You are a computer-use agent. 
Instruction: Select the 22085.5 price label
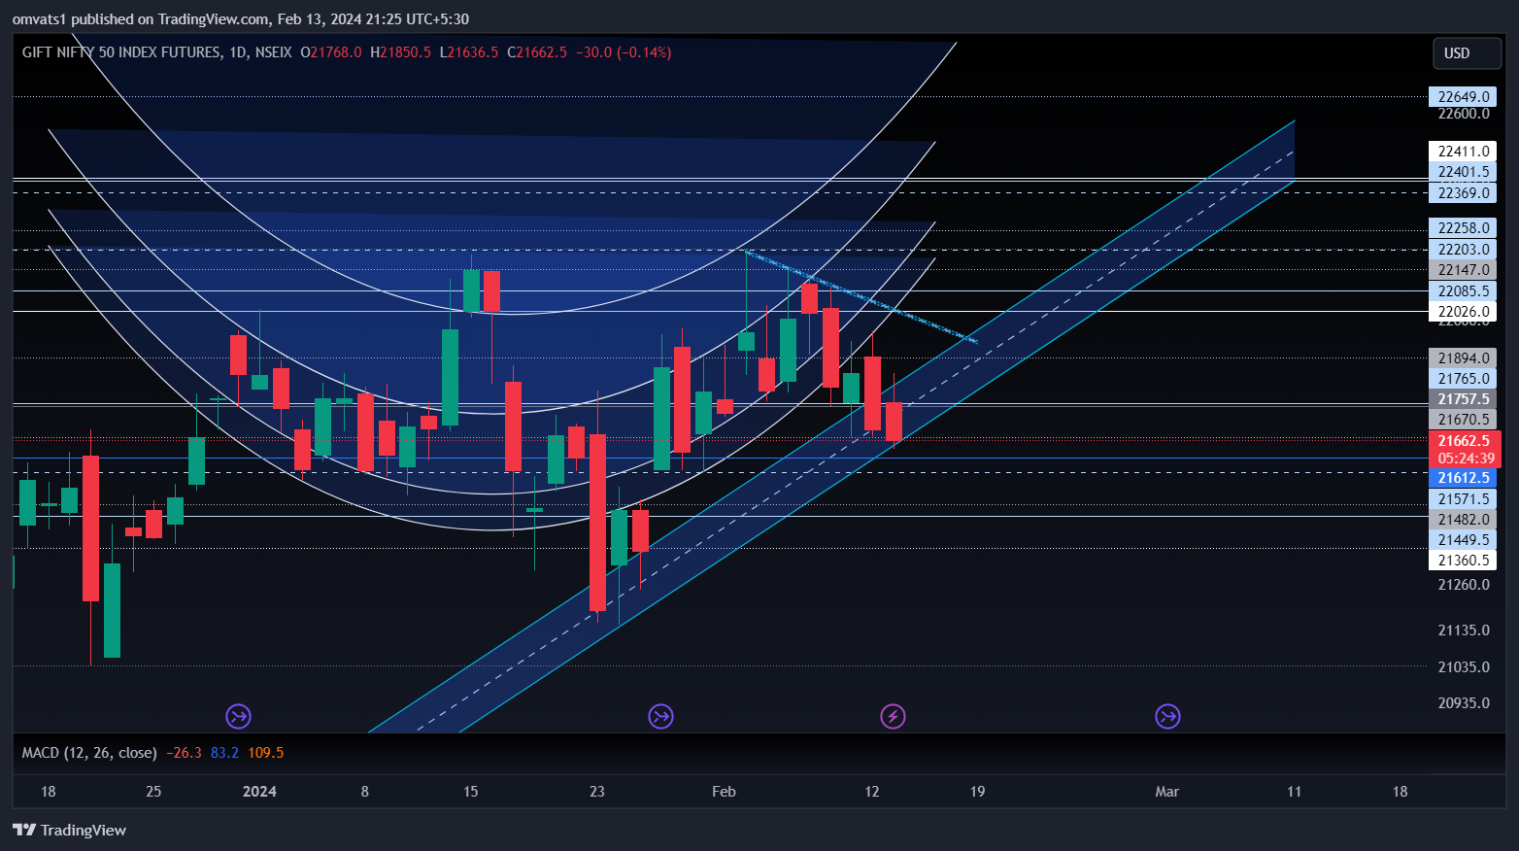[x=1463, y=291]
